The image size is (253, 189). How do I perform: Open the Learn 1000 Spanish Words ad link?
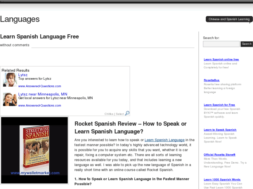[222, 180]
